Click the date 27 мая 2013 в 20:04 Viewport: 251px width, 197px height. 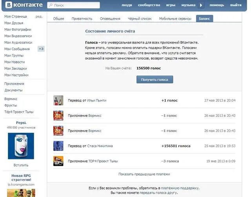tap(220, 100)
